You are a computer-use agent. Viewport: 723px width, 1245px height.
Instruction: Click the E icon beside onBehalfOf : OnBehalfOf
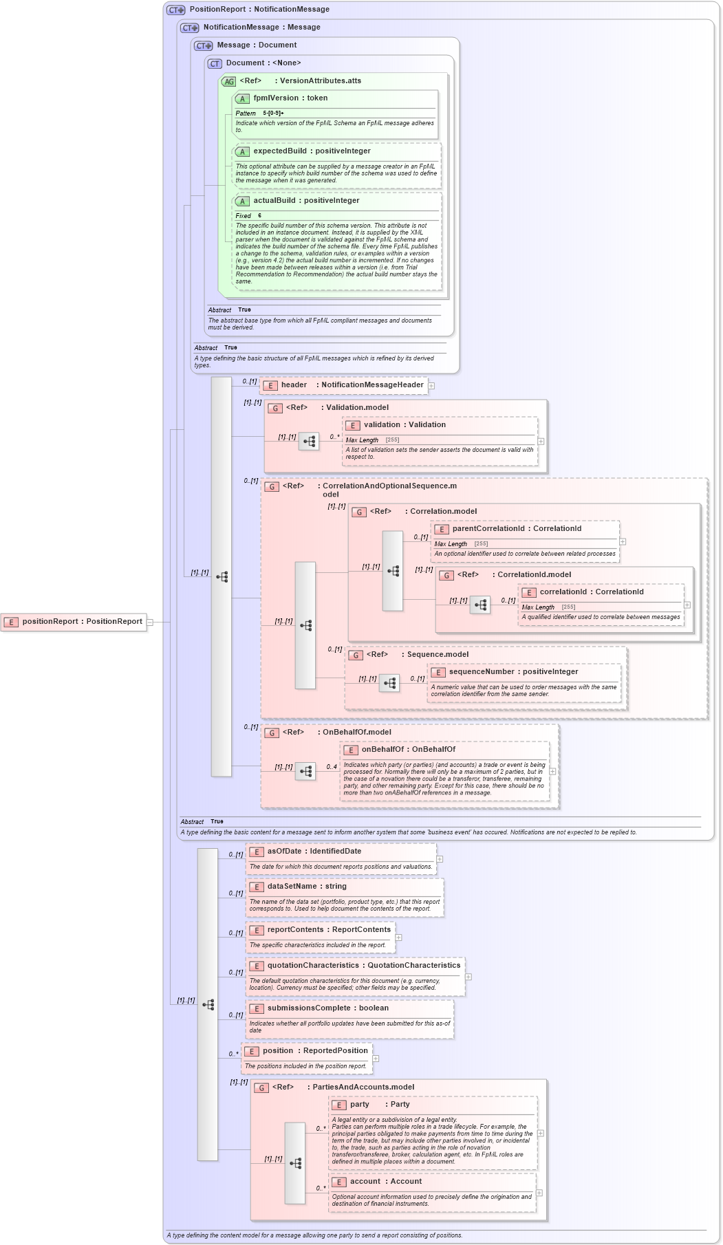351,750
